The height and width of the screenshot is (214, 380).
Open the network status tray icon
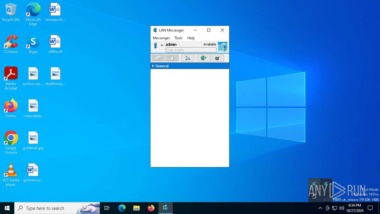click(x=335, y=208)
